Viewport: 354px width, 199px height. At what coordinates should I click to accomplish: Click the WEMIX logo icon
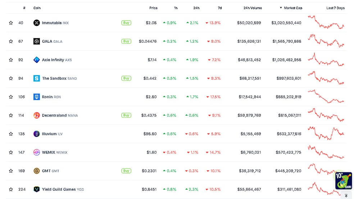37,152
